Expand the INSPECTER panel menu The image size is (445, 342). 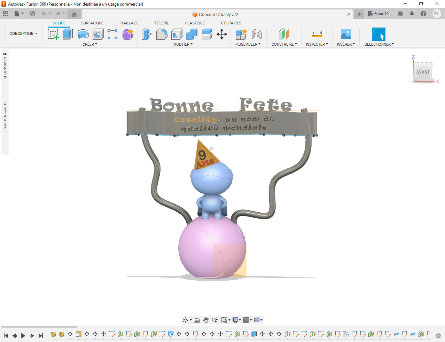tap(317, 44)
